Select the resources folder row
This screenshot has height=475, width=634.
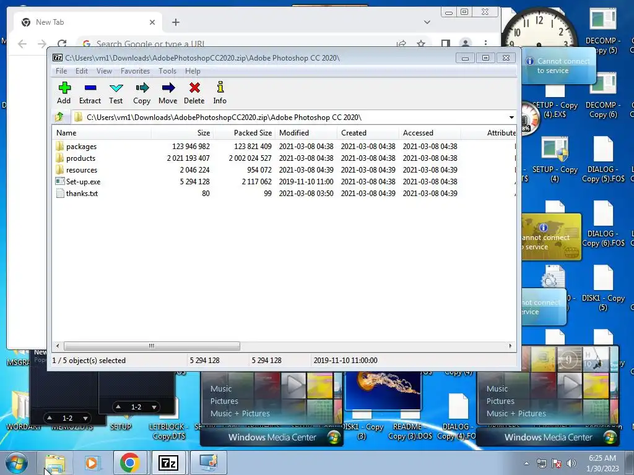[x=284, y=169]
